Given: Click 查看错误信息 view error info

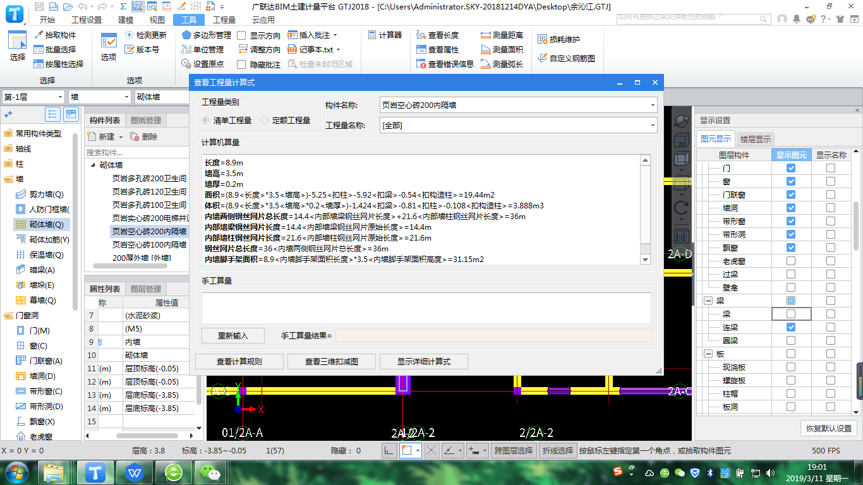Looking at the screenshot, I should tap(445, 64).
